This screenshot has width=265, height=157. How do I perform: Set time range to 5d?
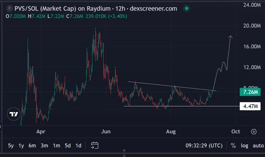pyautogui.click(x=68, y=146)
